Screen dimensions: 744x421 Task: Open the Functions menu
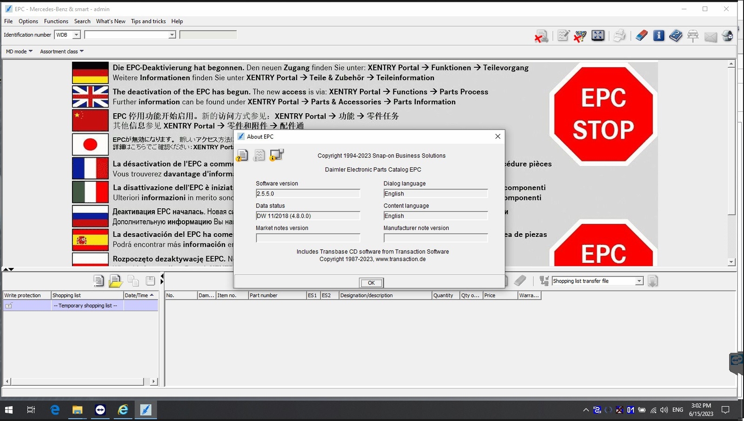(56, 21)
